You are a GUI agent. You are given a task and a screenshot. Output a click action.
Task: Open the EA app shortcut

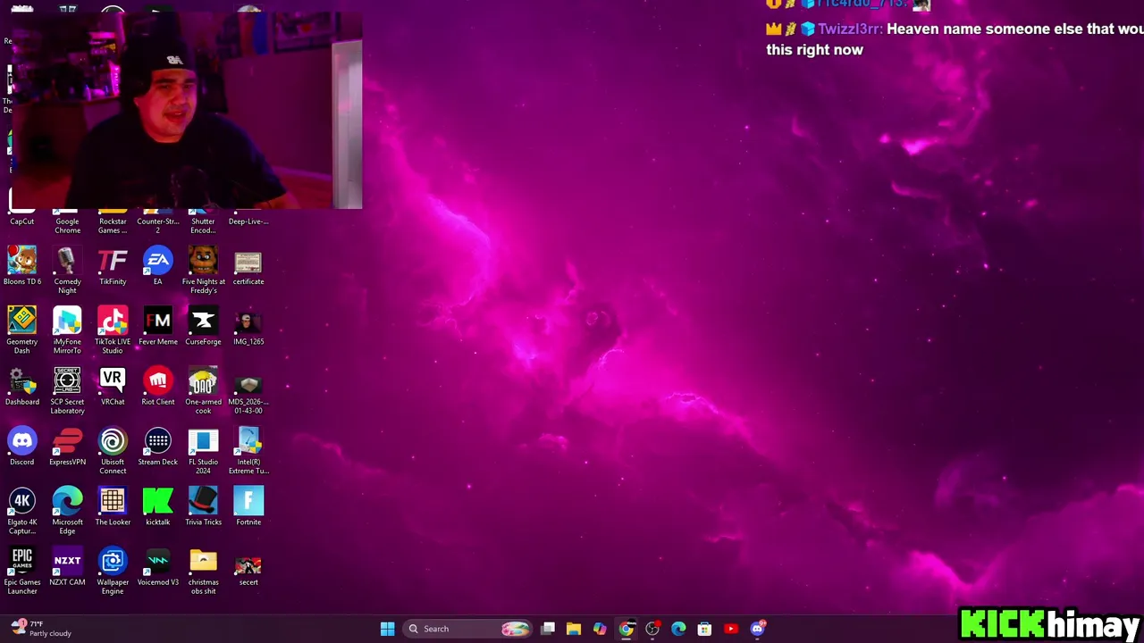[x=158, y=266]
